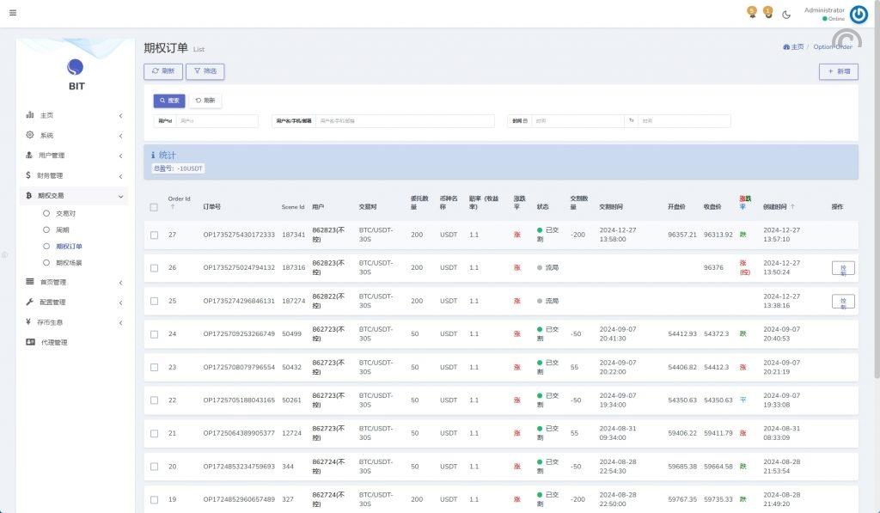Check the row checkbox for order 24
880x513 pixels.
click(x=154, y=334)
